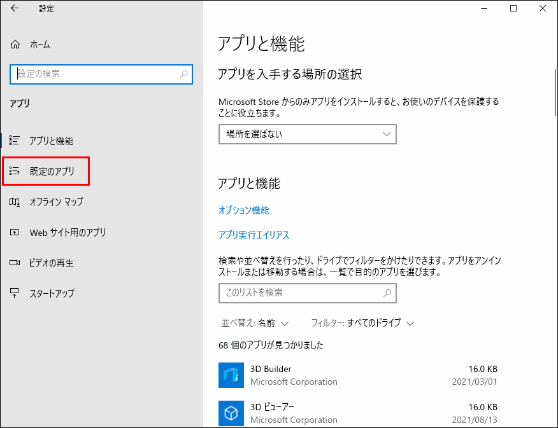Click the magnifier in 設定の検索 box
This screenshot has height=428, width=558.
(183, 74)
